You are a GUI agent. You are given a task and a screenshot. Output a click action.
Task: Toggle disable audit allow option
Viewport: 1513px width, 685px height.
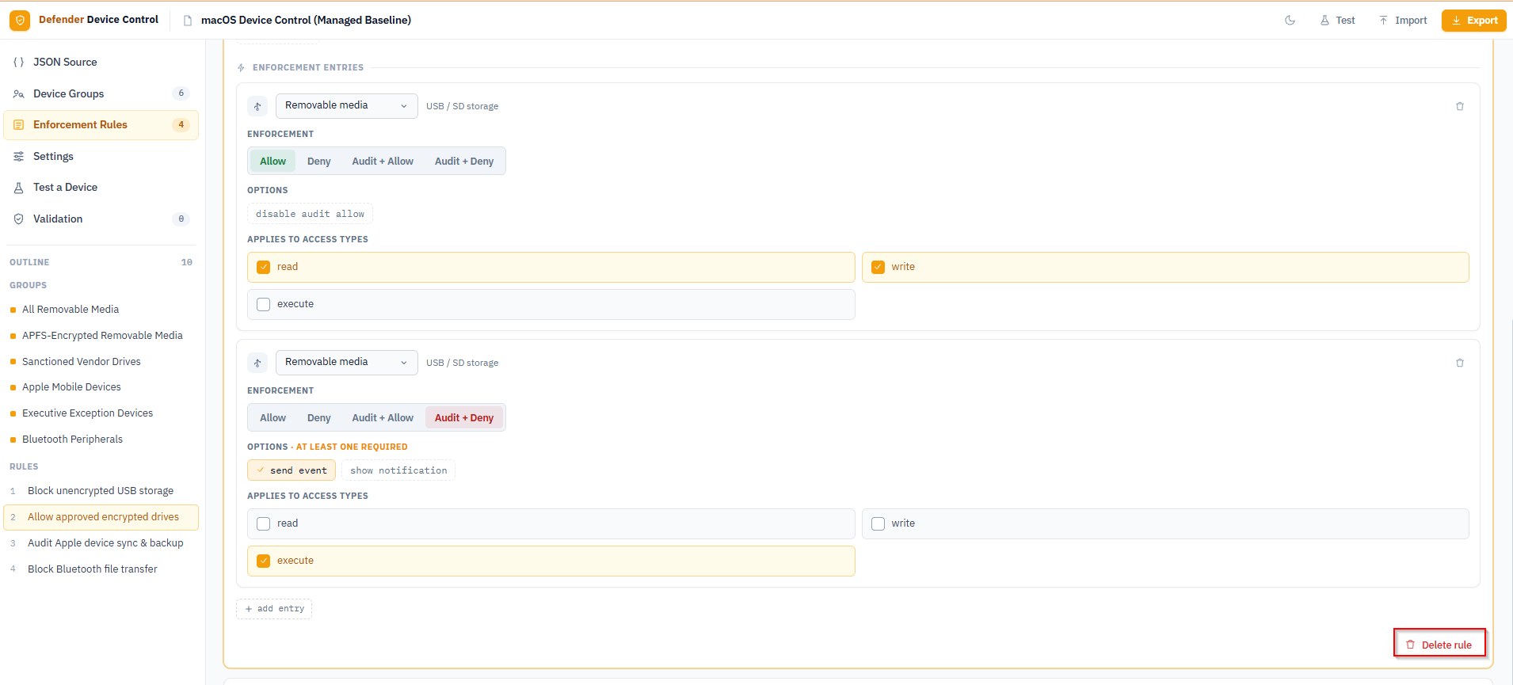point(310,214)
